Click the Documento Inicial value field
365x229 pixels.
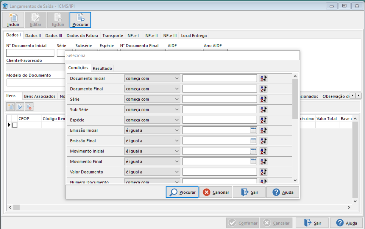pyautogui.click(x=220, y=78)
